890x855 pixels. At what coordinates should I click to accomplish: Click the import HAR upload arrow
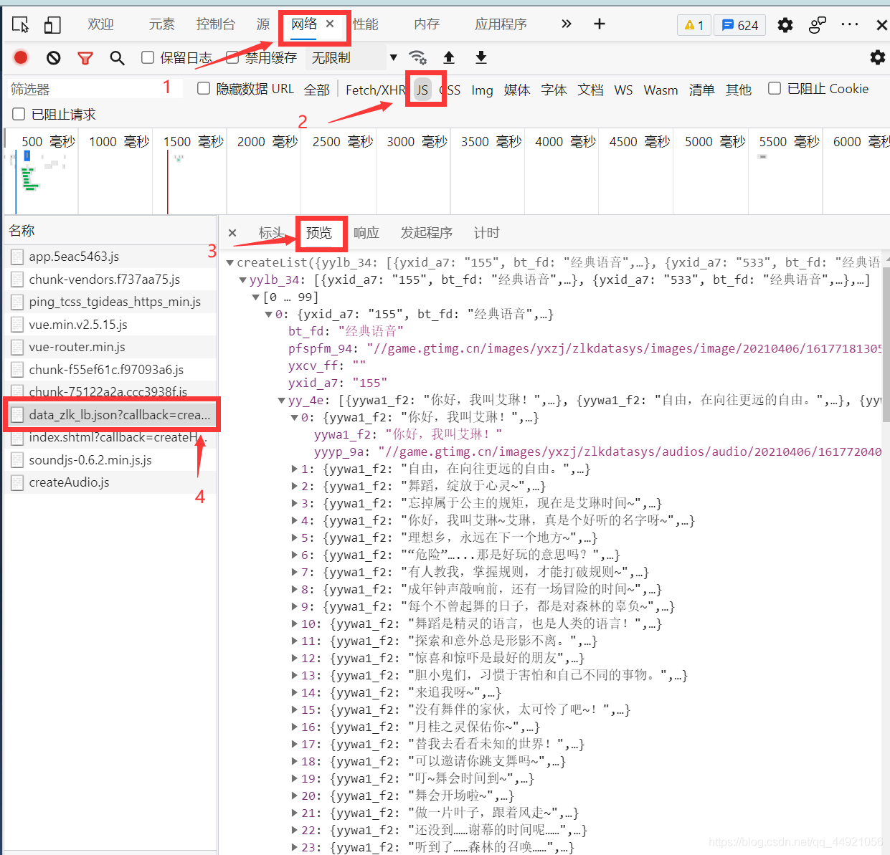tap(449, 57)
